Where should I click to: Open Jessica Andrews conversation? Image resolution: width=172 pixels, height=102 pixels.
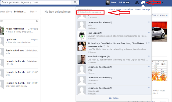[x=19, y=52]
